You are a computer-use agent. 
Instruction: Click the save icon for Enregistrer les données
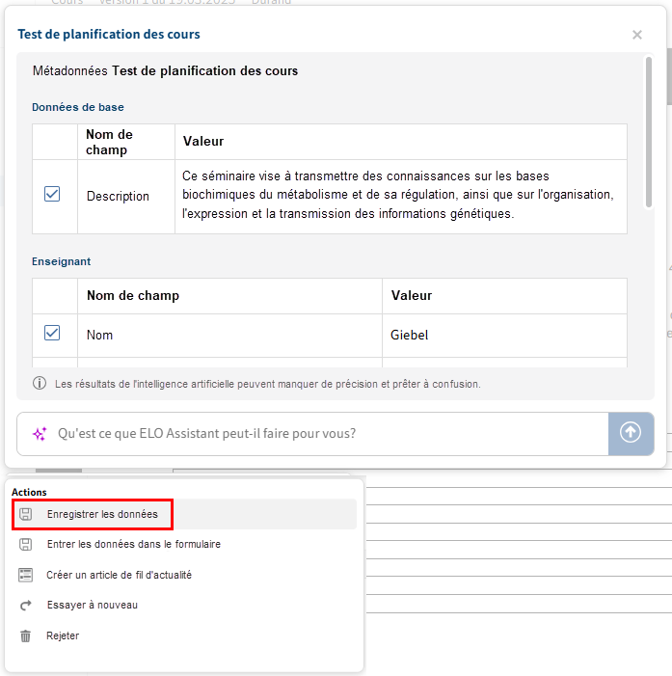(26, 514)
